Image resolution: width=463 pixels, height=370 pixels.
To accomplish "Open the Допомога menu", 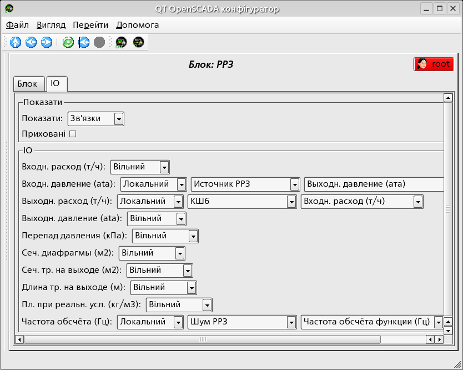I will [137, 25].
